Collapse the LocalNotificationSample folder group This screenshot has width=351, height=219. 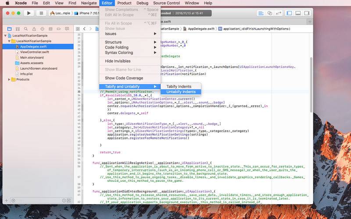[x=9, y=41]
